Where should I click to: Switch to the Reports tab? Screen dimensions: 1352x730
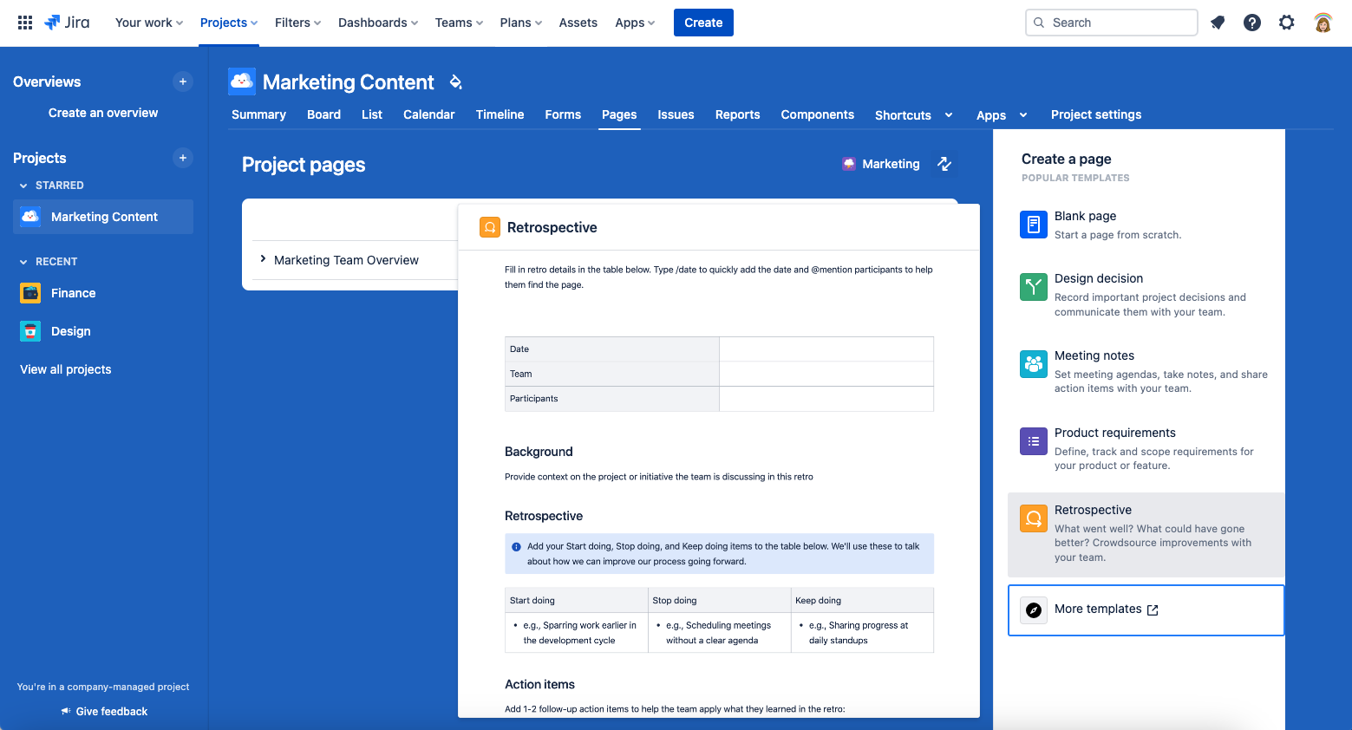737,114
